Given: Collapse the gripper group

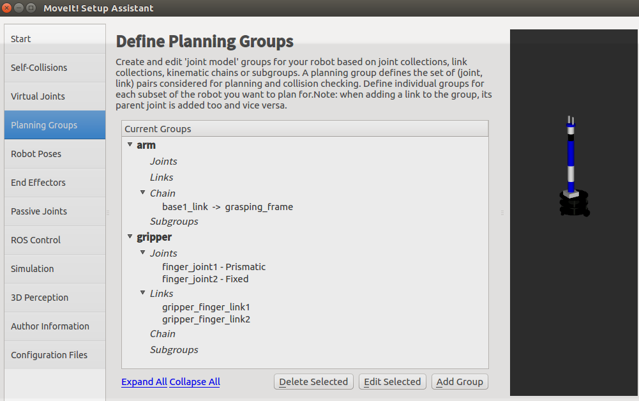Looking at the screenshot, I should click(130, 236).
